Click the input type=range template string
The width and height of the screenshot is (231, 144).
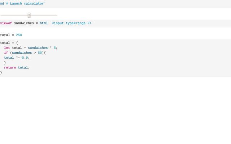click(71, 23)
